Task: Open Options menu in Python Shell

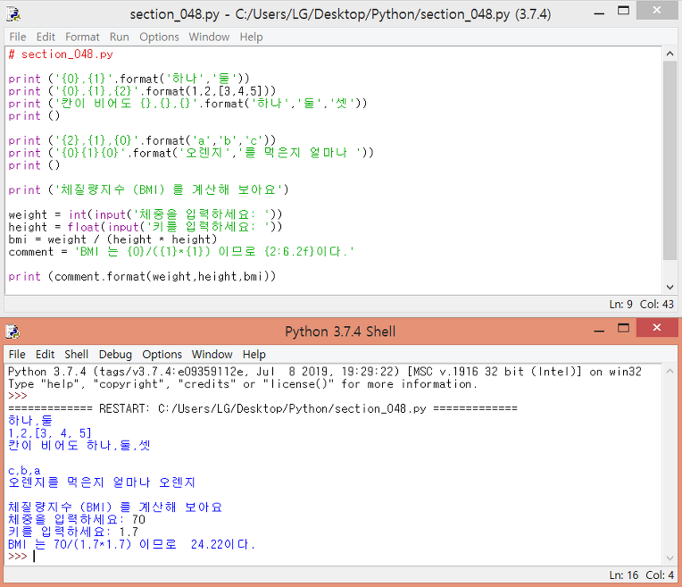Action: 162,355
